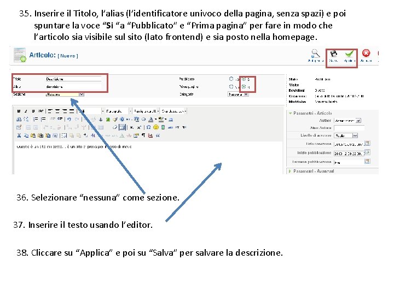
Task: Open the Sezione dropdown
Action: pyautogui.click(x=65, y=95)
